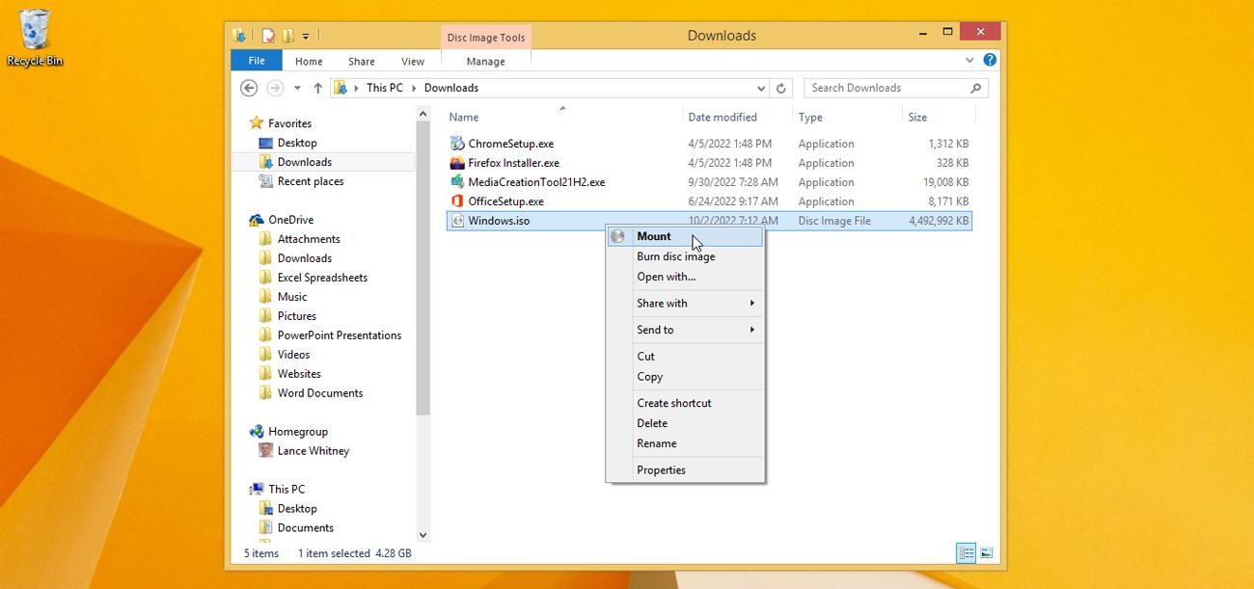Screen dimensions: 1254x589
Task: Click breadcrumb arrow before This PC
Action: [x=357, y=88]
